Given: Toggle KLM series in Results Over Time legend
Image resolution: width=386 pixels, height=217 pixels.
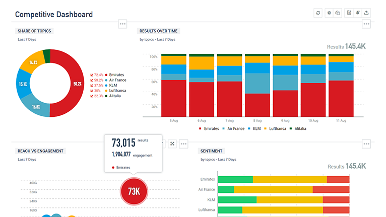Looking at the screenshot, I should click(x=254, y=129).
